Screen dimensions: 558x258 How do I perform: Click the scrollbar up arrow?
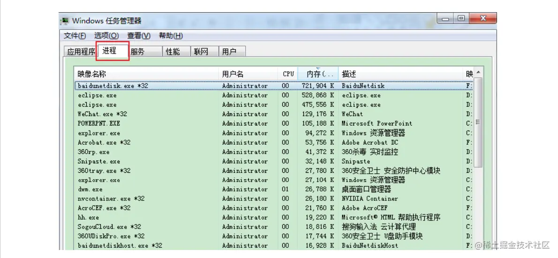pyautogui.click(x=478, y=73)
